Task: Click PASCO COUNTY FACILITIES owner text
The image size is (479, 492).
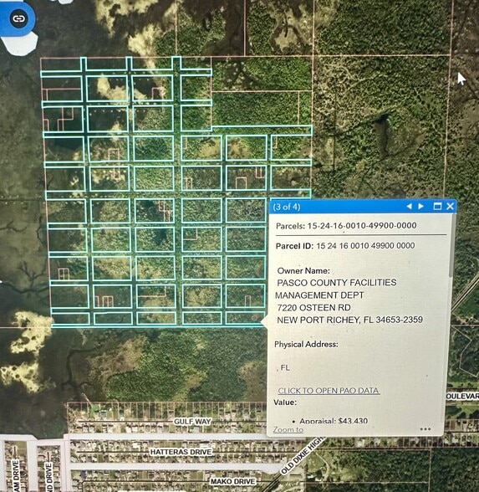Action: click(337, 283)
